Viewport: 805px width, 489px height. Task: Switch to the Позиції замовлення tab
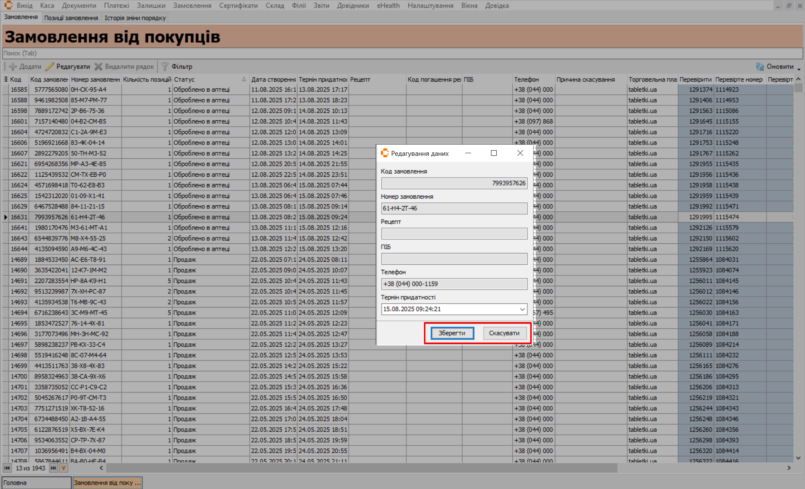coord(71,18)
